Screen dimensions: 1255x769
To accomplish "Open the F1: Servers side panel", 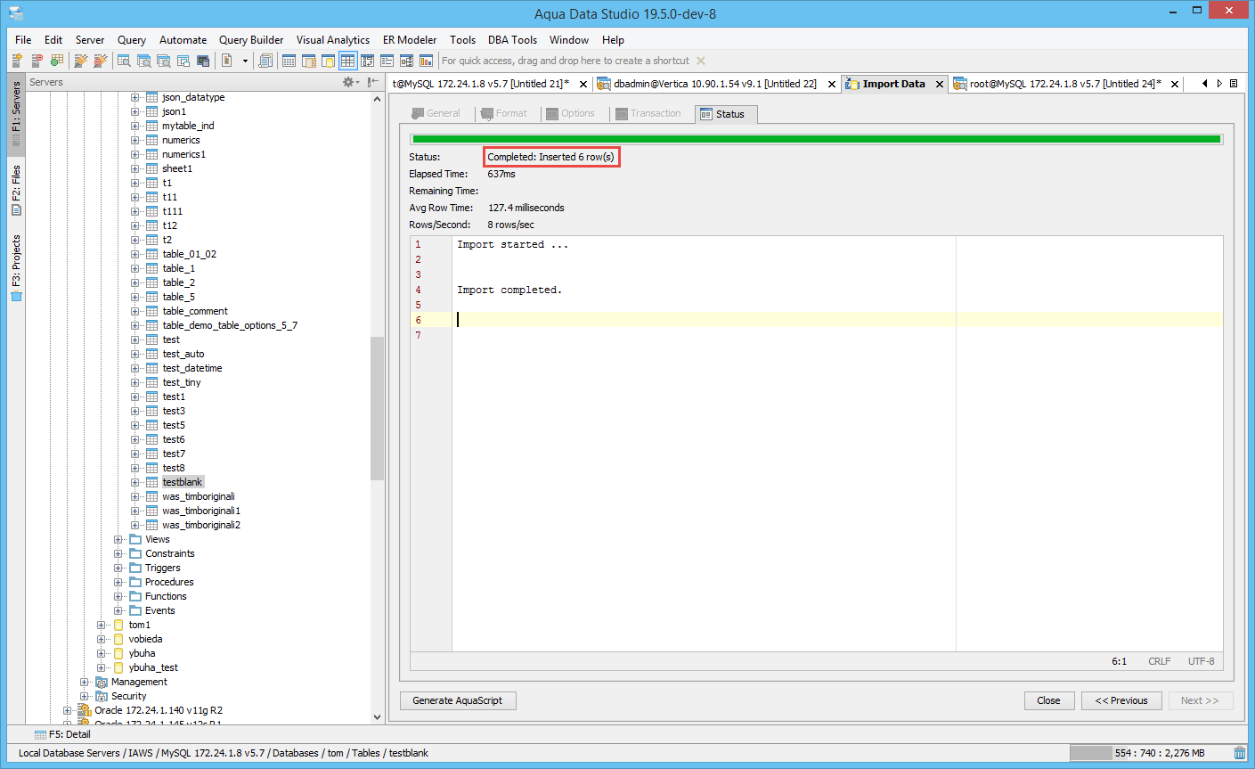I will 16,113.
